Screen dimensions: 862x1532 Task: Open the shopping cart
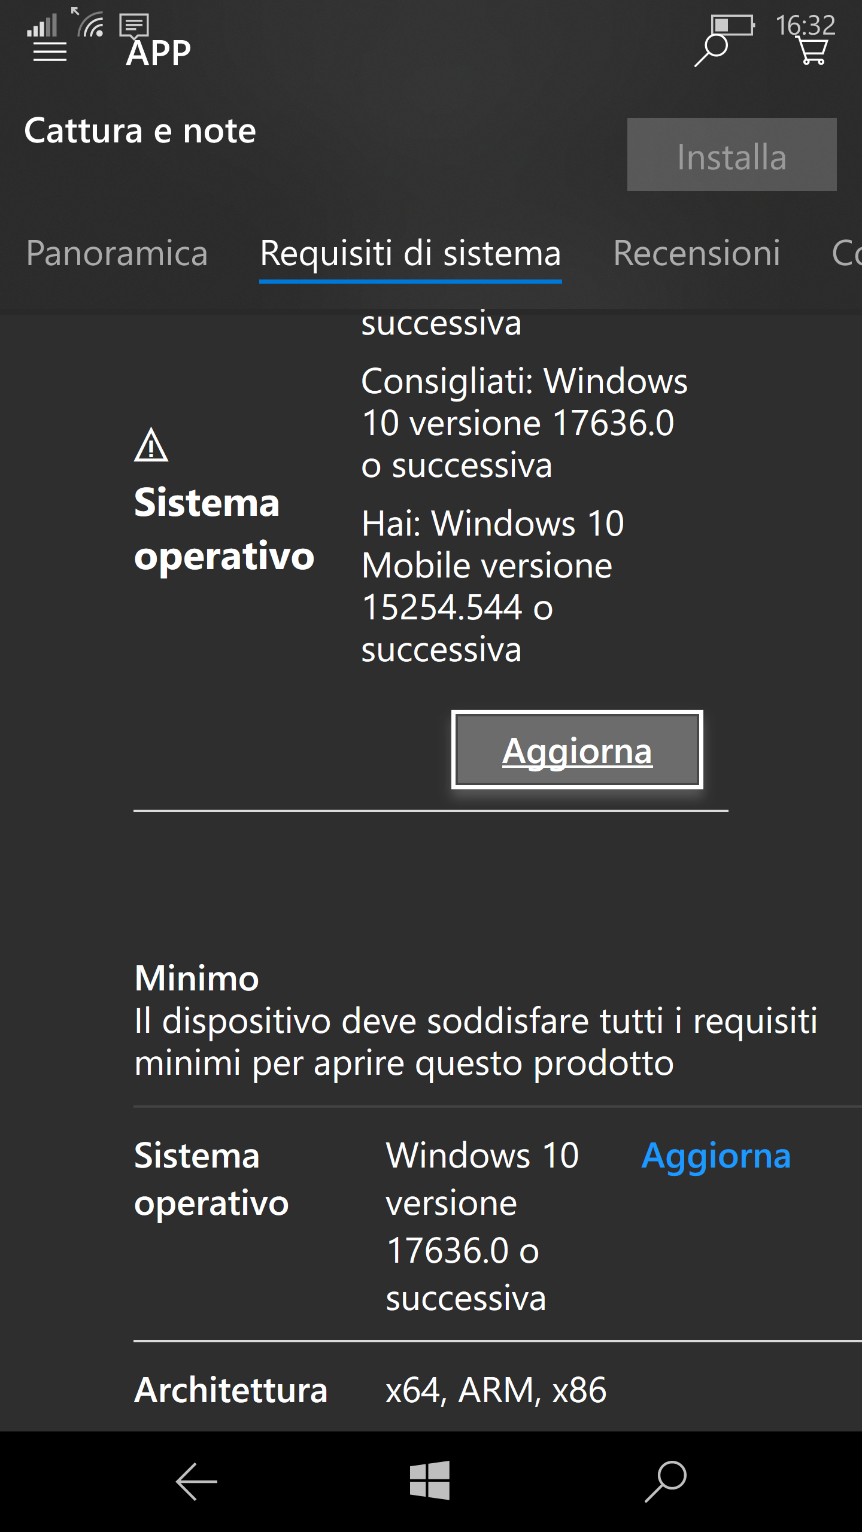click(x=813, y=51)
